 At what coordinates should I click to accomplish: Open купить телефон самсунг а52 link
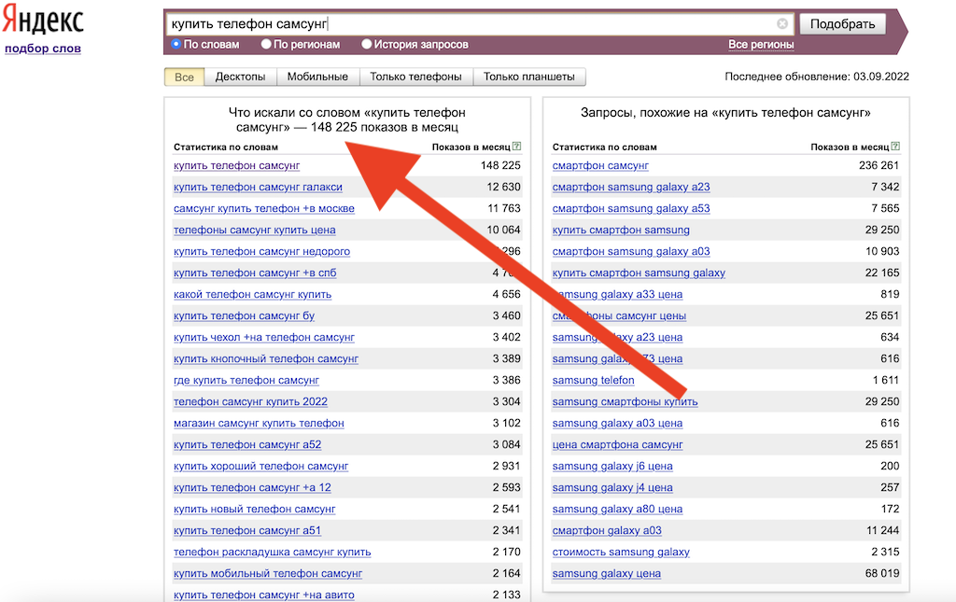coord(247,445)
